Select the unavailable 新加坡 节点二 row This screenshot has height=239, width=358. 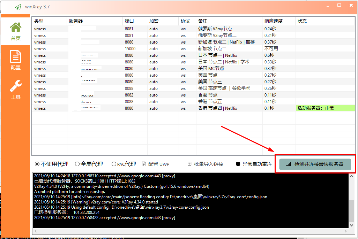(x=212, y=49)
